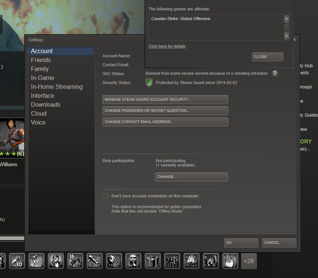
Task: Open the gift box achievement badge
Action: pyautogui.click(x=153, y=261)
